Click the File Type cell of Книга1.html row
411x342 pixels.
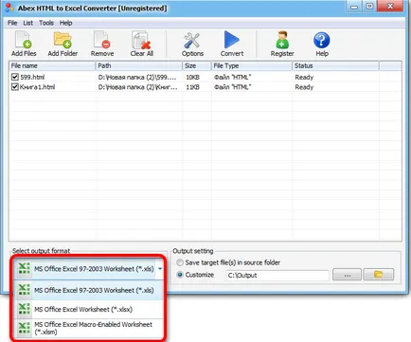(x=232, y=87)
